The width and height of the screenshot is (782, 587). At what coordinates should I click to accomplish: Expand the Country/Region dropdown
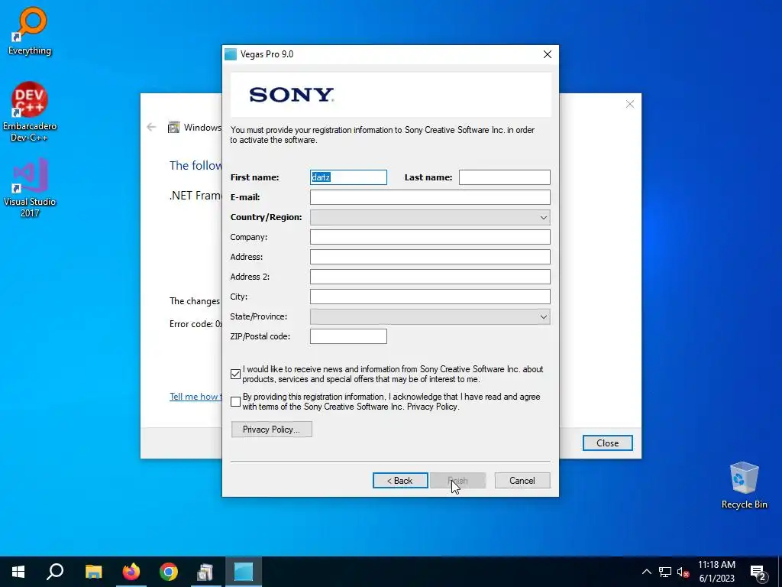[430, 217]
